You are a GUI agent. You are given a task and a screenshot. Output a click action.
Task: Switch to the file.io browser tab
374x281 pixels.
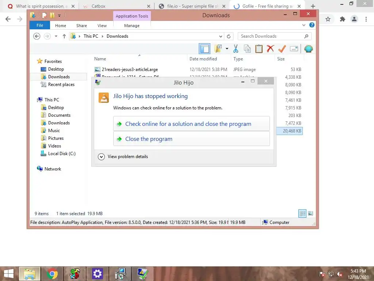192,6
